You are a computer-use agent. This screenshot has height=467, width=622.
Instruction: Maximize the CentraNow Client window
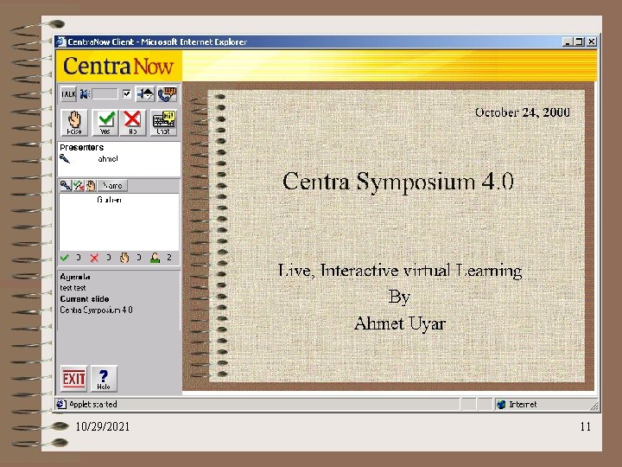click(579, 42)
